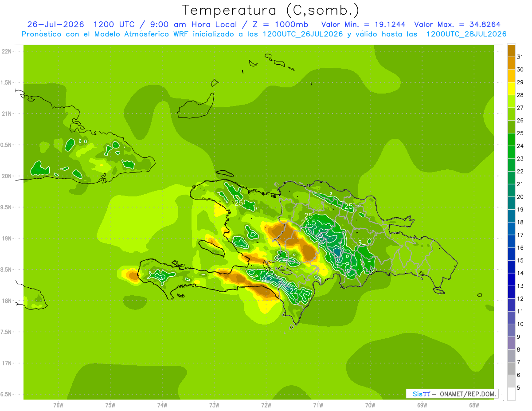Click the latitude label "9.5N"
This screenshot has width=532, height=411.
point(7,207)
